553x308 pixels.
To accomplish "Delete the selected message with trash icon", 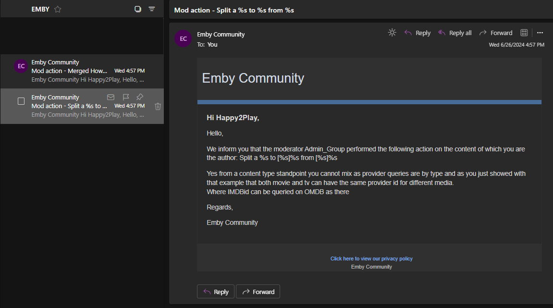I will [158, 106].
